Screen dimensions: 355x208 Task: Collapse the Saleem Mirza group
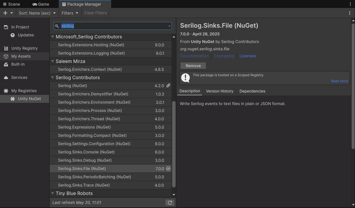tap(53, 61)
